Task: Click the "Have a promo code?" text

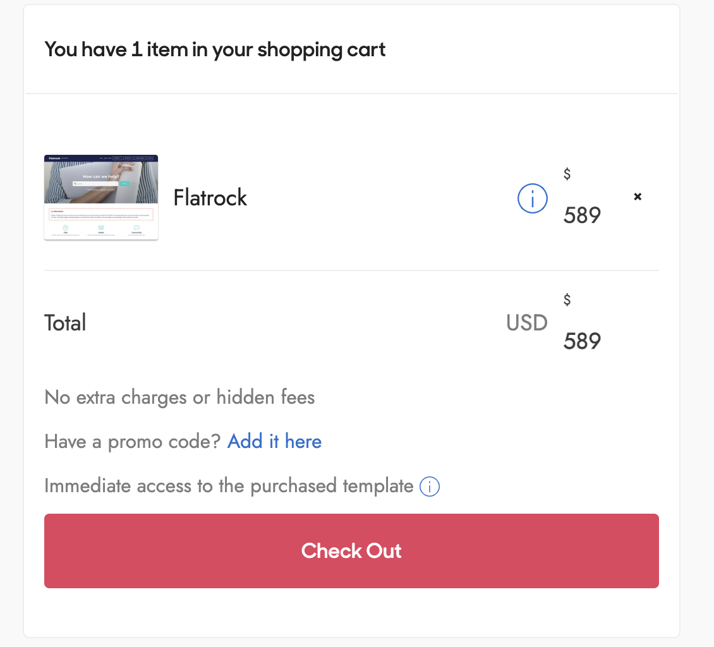Action: click(x=133, y=442)
